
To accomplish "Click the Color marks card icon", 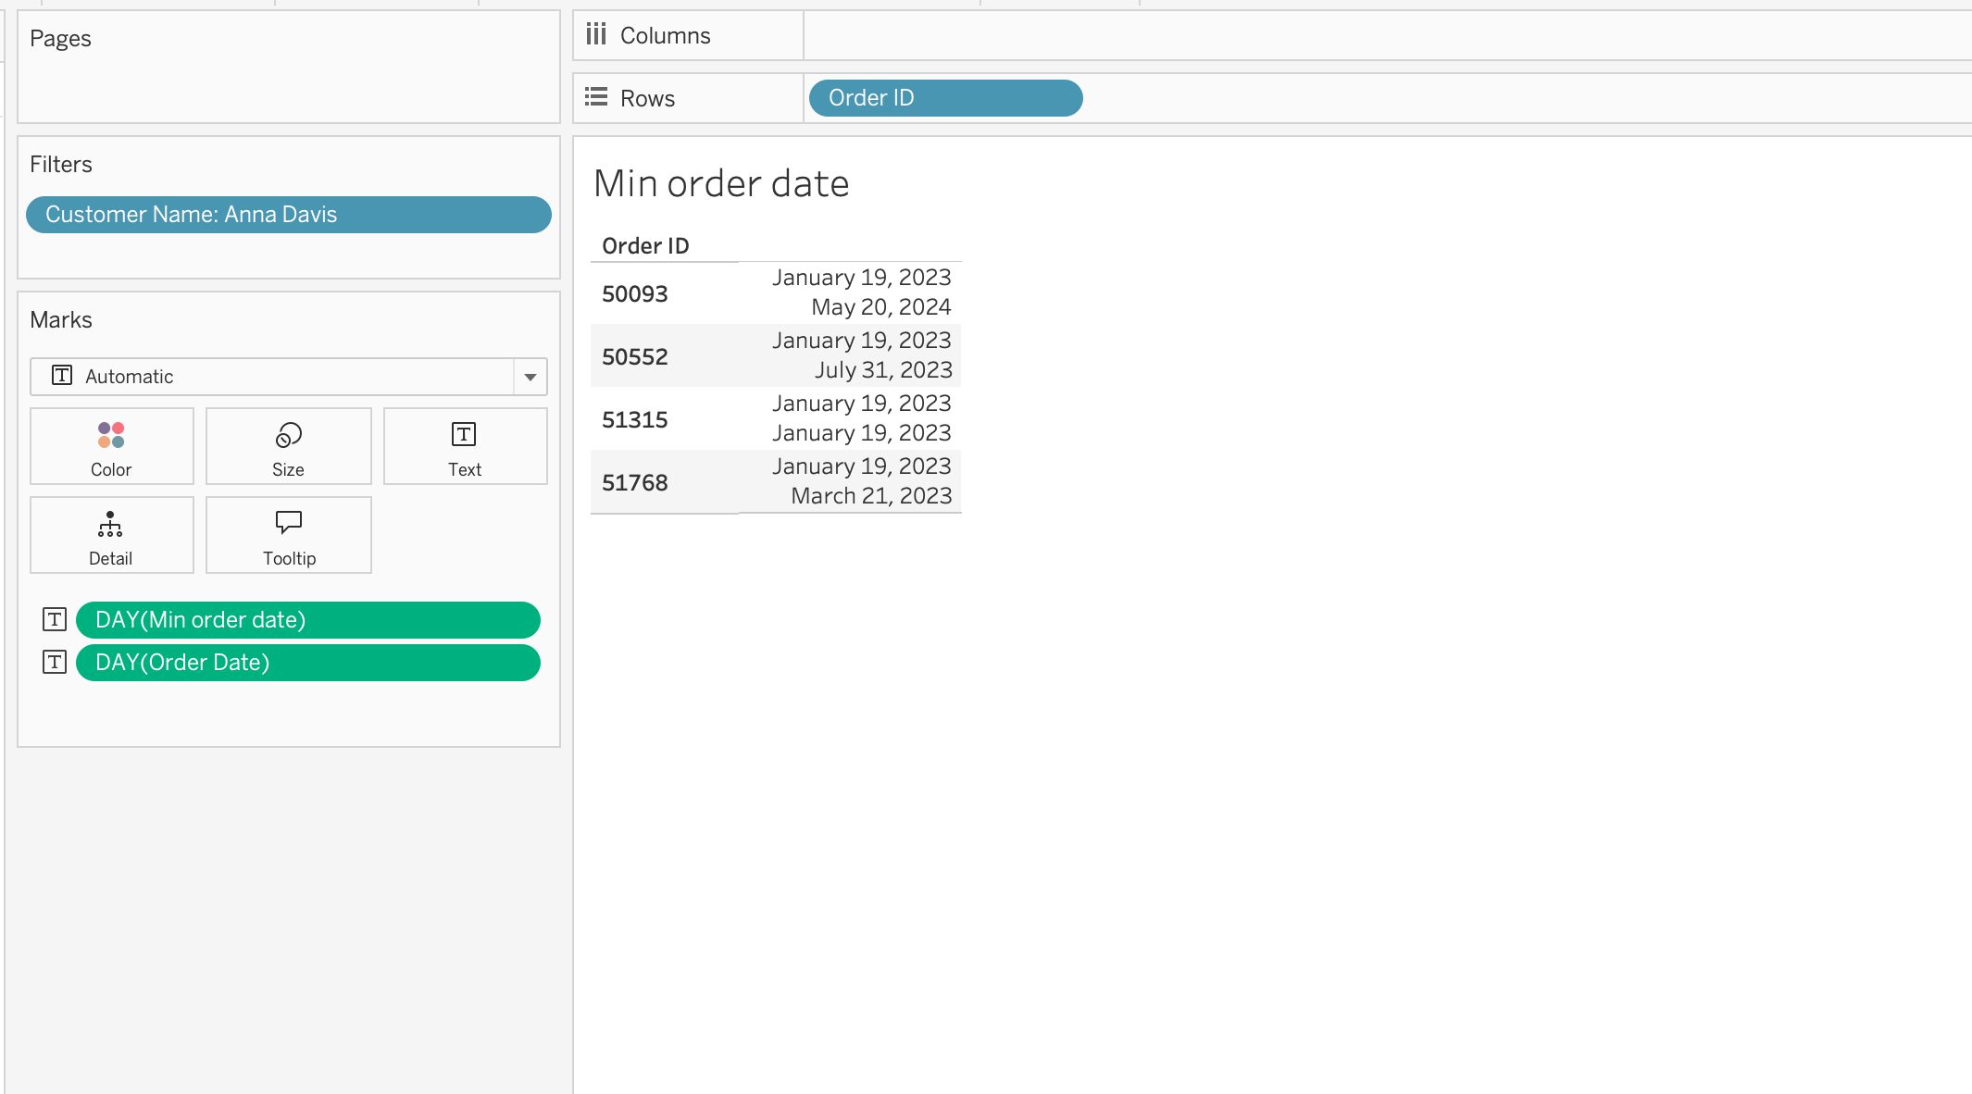I will coord(111,435).
